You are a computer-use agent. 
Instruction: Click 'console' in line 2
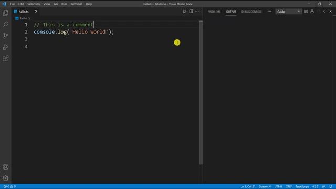coord(44,32)
